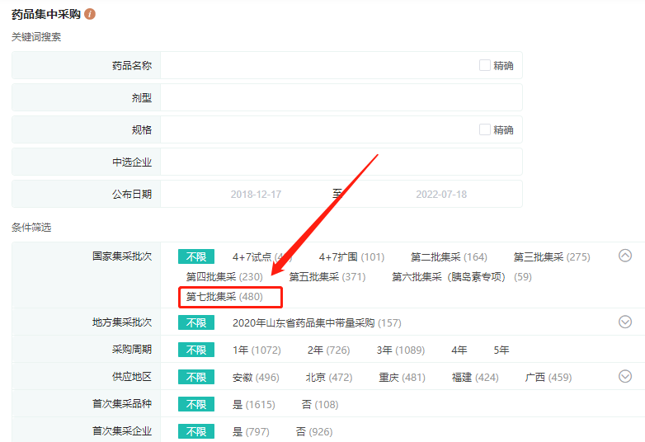Filter 采购周期 by 5年

point(501,350)
